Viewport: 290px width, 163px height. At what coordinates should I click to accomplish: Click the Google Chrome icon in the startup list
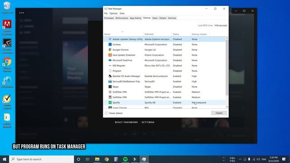coord(110,50)
